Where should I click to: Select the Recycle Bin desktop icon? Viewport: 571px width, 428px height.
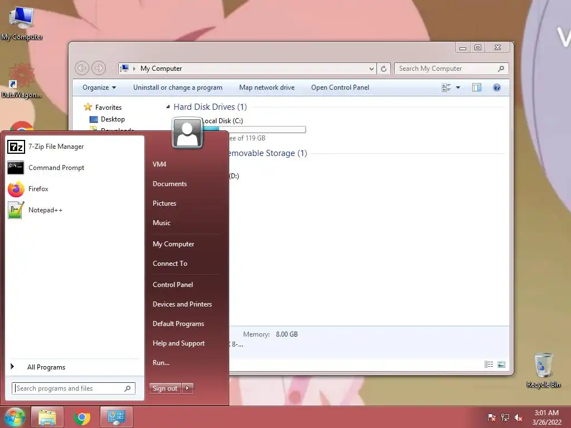click(x=543, y=370)
